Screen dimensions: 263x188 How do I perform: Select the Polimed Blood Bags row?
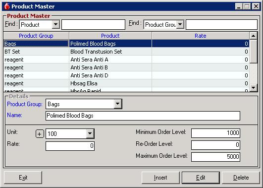point(126,44)
